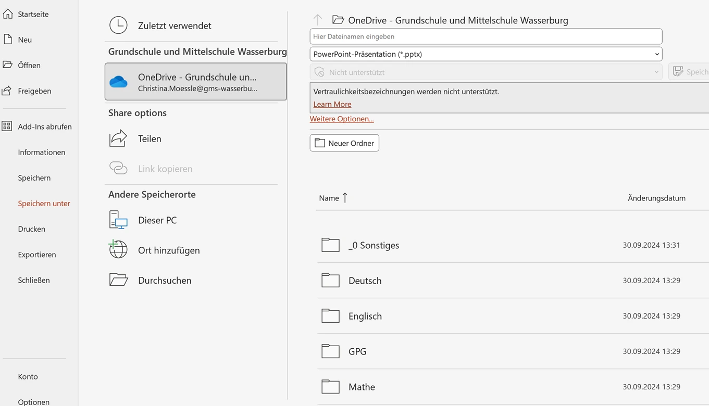Choose the Dieser PC computer icon
The height and width of the screenshot is (406, 709).
[118, 220]
